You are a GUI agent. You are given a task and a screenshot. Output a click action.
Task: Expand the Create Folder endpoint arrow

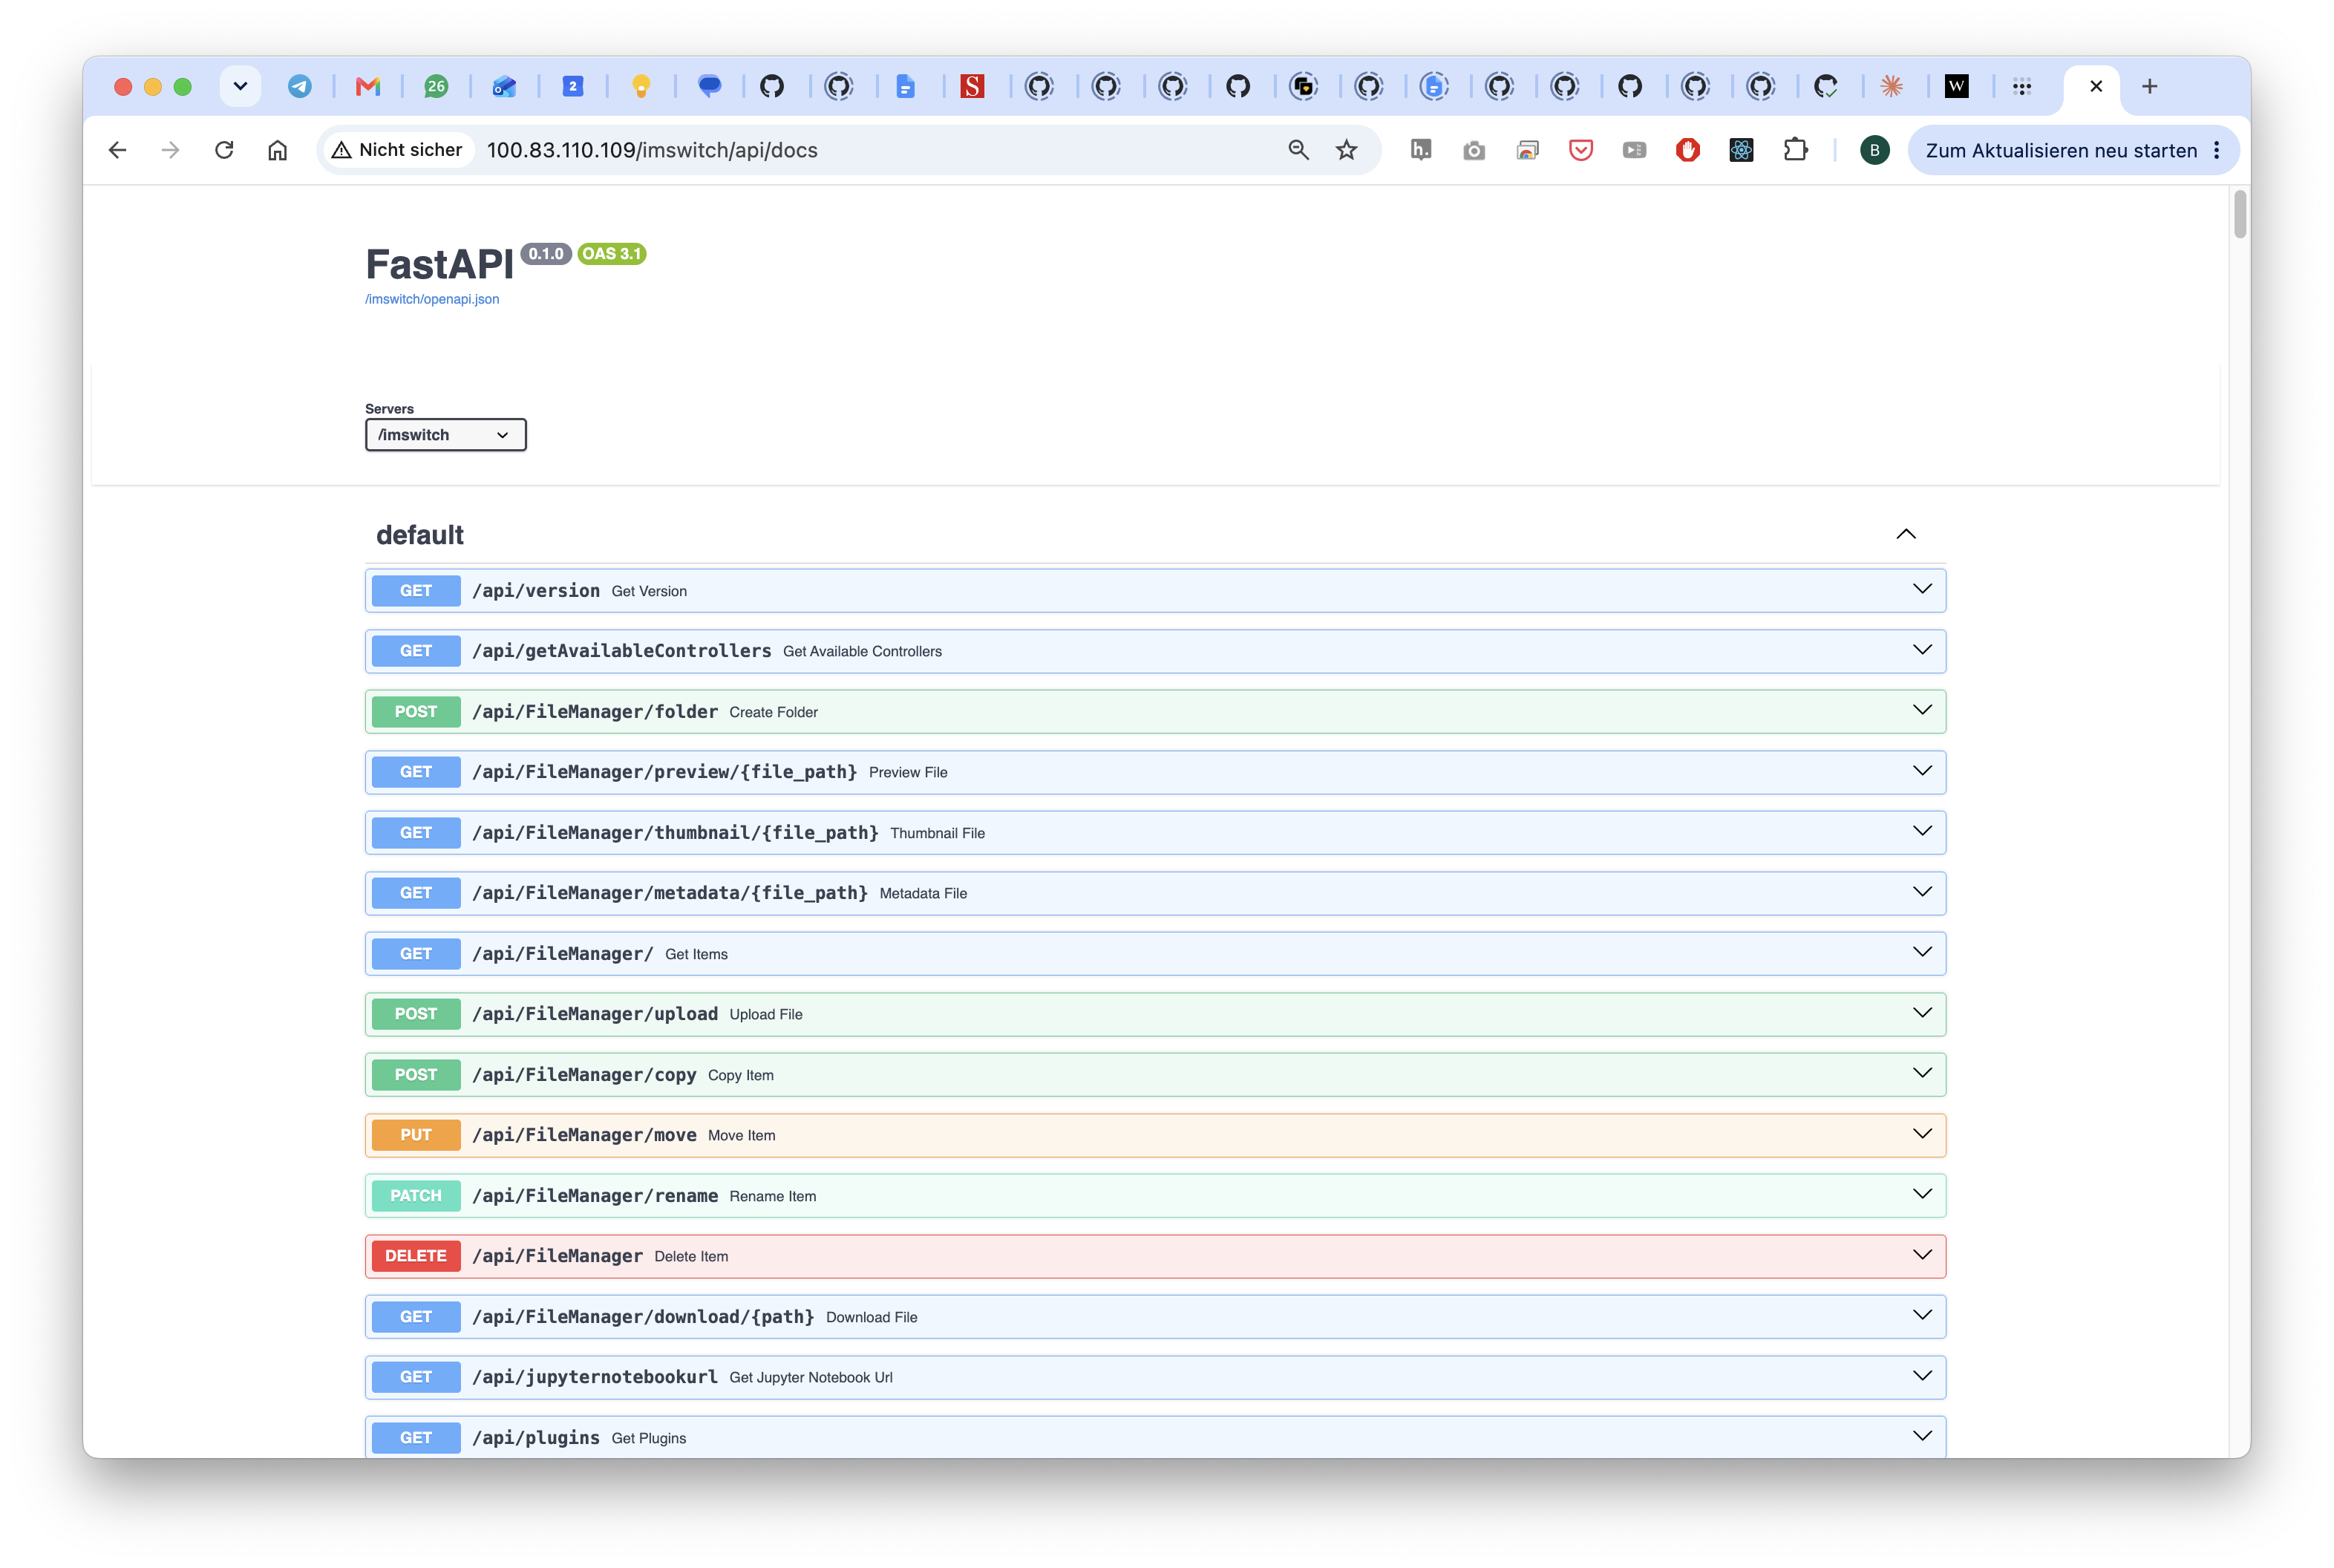coord(1922,710)
